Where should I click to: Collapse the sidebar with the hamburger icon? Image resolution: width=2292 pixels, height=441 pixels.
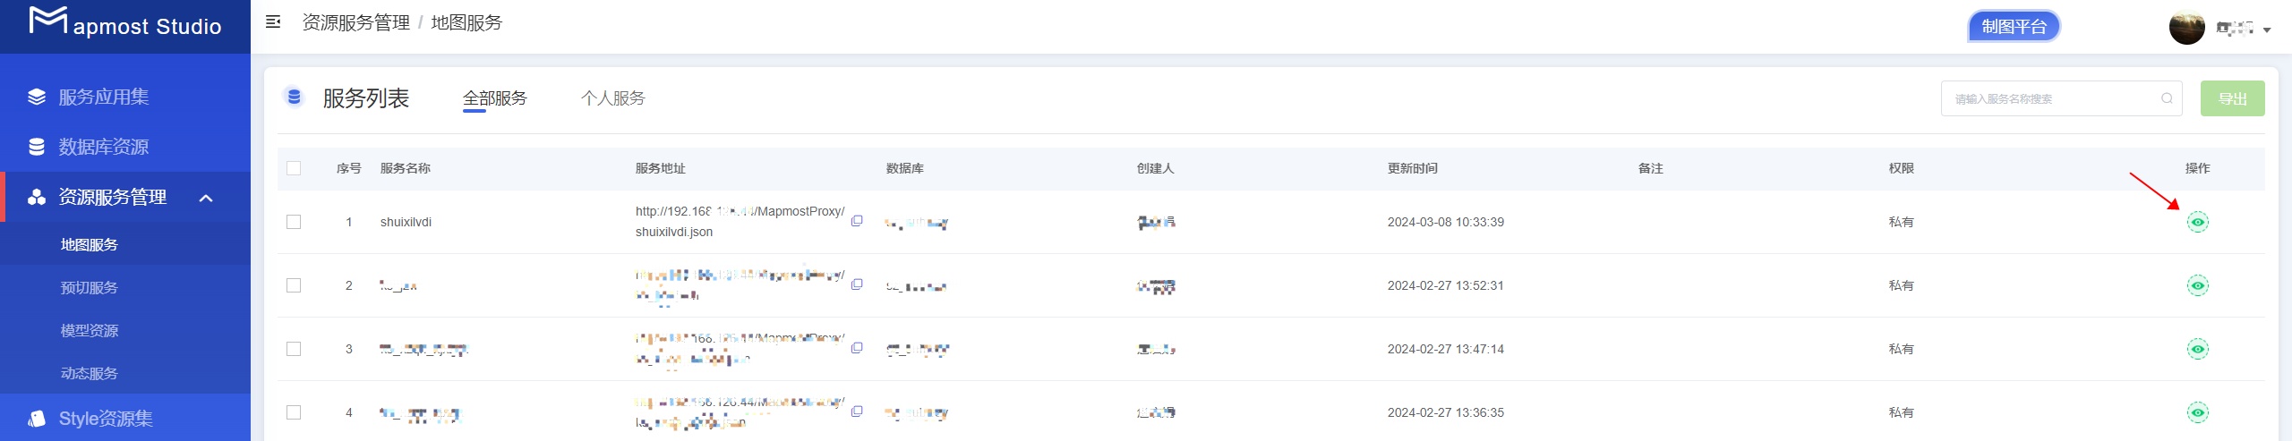click(273, 22)
